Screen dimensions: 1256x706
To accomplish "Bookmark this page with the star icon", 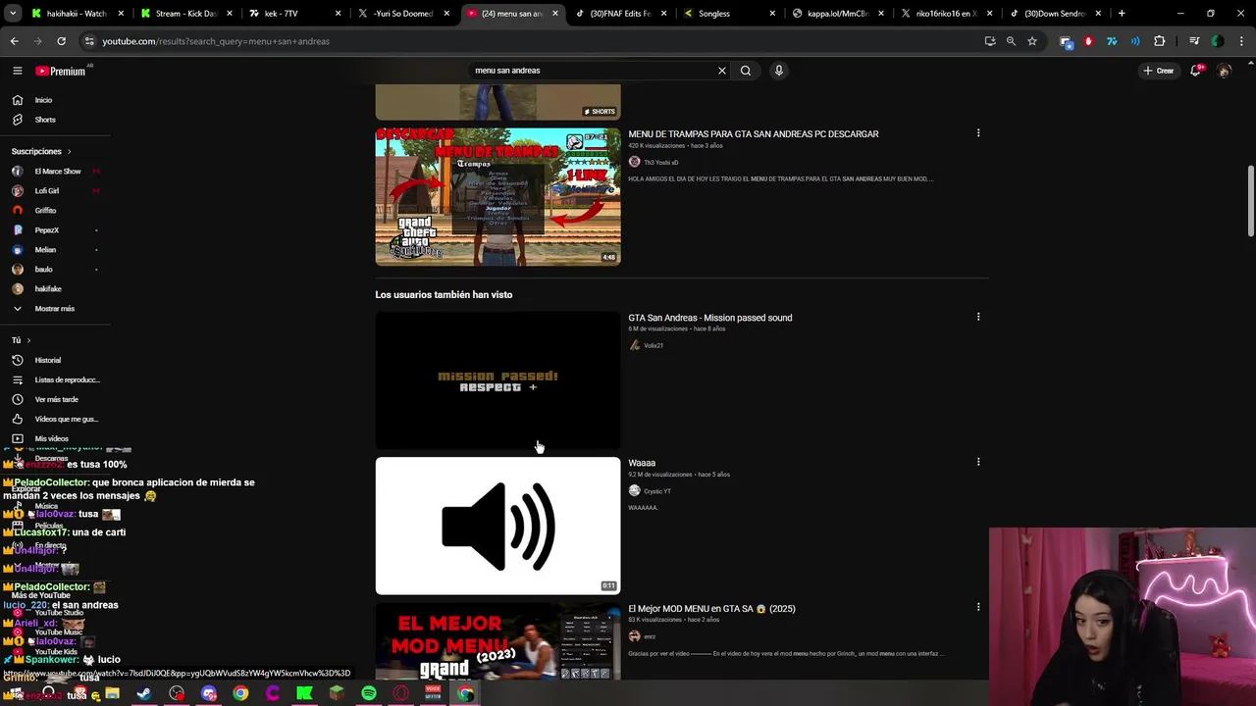I will [x=1032, y=41].
